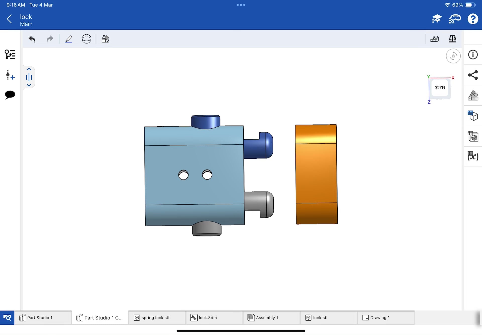Select the orange block part
482x335 pixels.
316,174
